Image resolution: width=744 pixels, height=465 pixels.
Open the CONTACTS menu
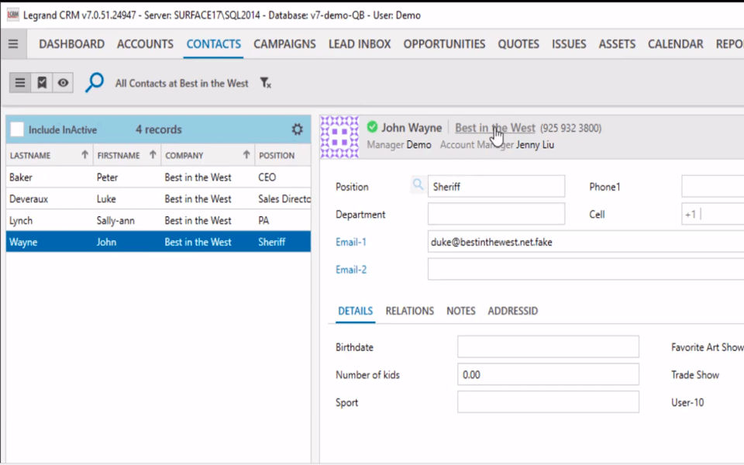pyautogui.click(x=214, y=44)
